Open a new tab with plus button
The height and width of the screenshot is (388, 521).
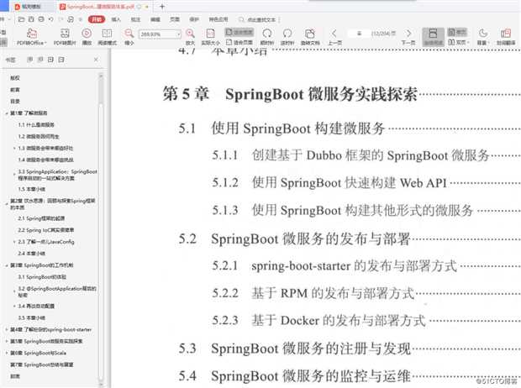(x=162, y=6)
